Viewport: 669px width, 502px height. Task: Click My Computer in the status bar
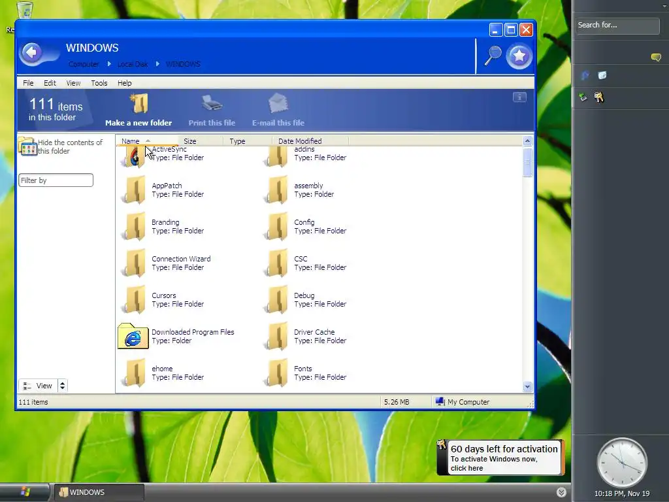(x=463, y=402)
